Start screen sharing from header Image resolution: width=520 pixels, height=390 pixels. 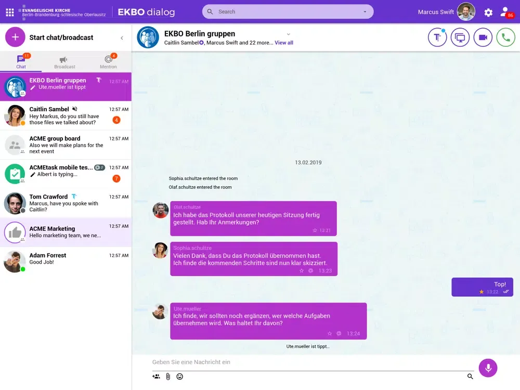point(460,37)
